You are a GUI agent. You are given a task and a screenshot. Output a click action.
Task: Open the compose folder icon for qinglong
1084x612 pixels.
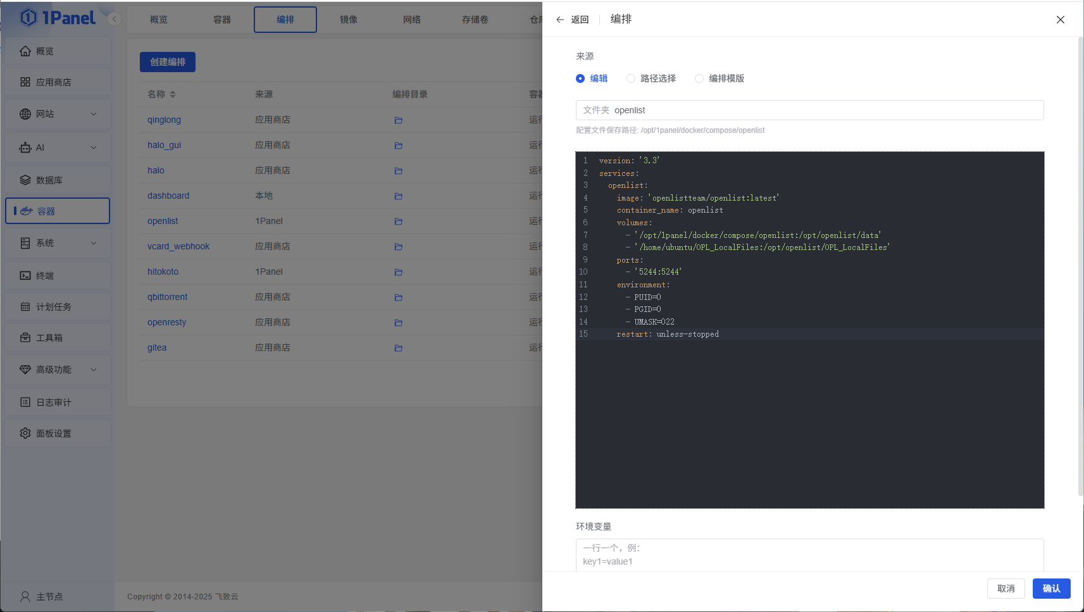point(399,120)
